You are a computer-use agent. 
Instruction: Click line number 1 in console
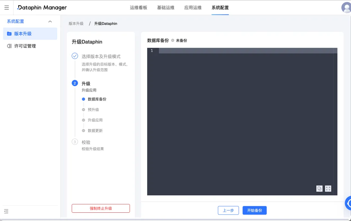tap(152, 51)
